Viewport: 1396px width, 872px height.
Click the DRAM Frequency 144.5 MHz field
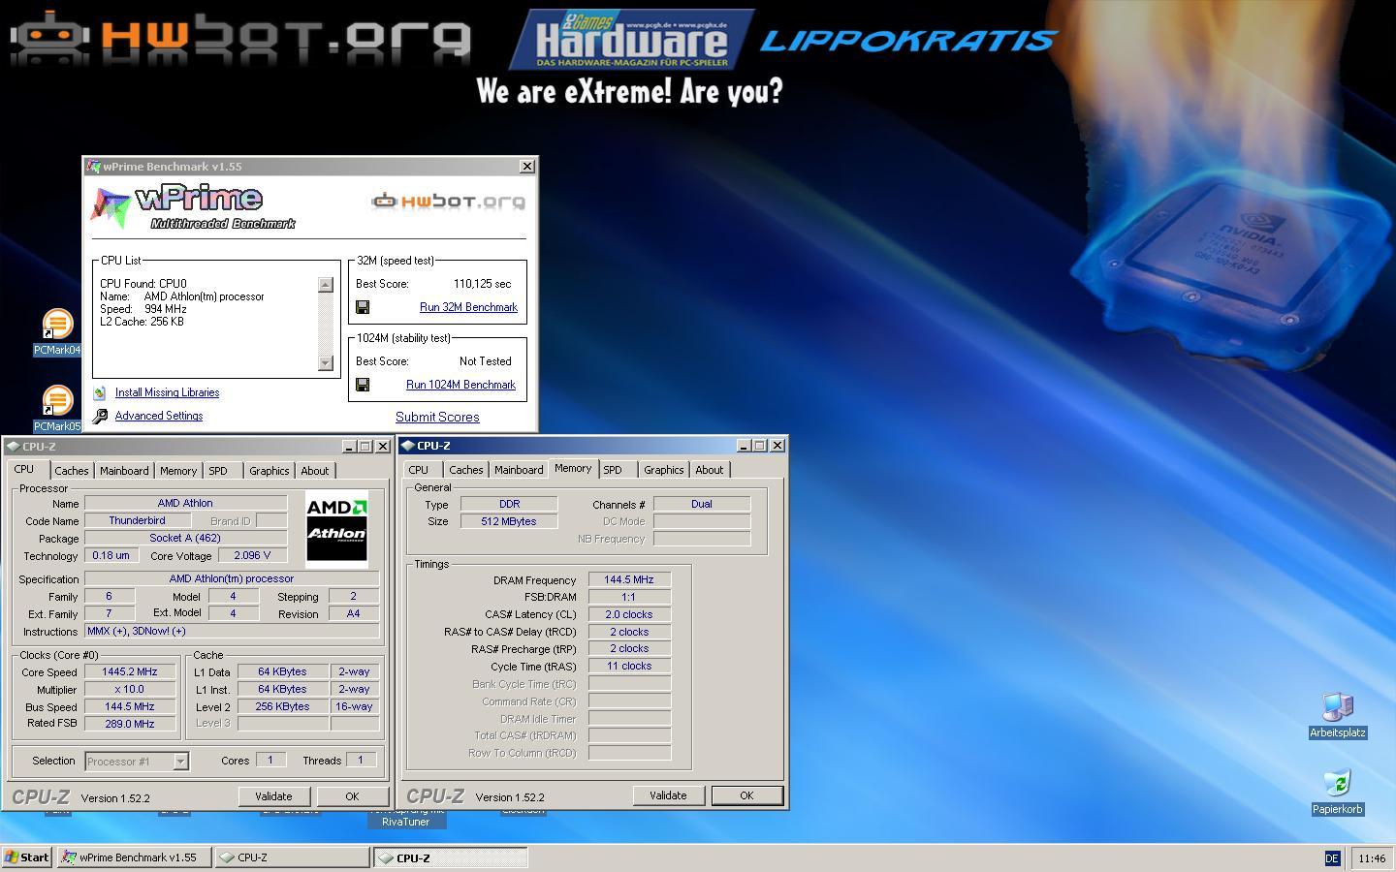point(629,579)
